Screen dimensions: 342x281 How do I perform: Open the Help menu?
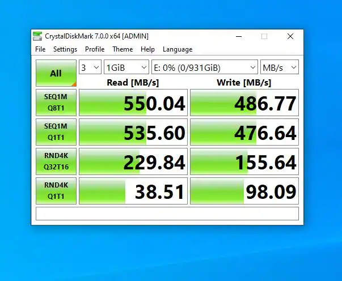(147, 49)
